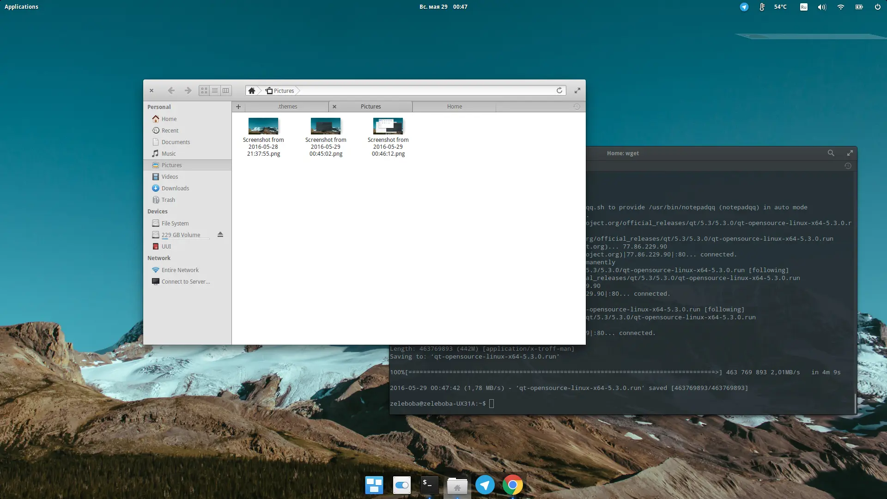Switch to the .themes tab

[x=287, y=107]
